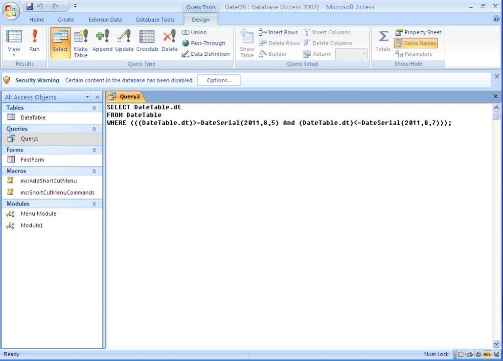Choose Crosstab query type

pos(147,41)
